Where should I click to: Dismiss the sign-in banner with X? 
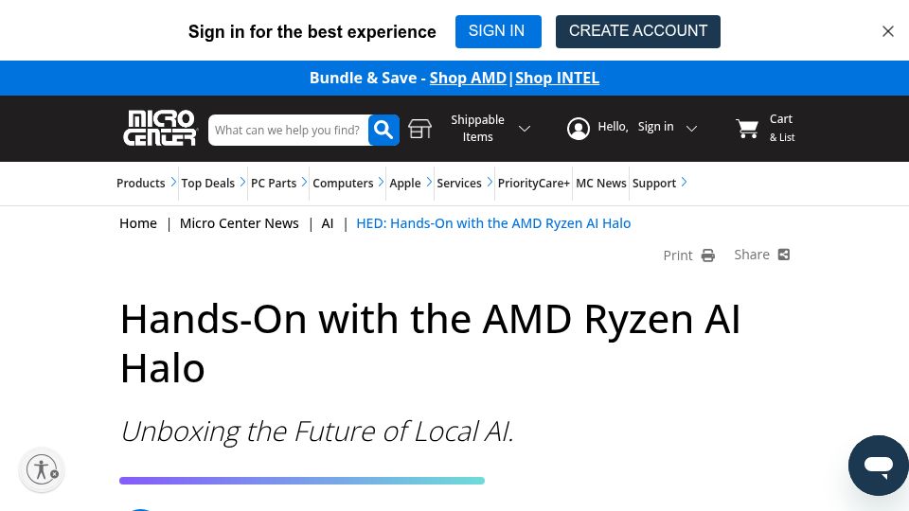pyautogui.click(x=887, y=31)
